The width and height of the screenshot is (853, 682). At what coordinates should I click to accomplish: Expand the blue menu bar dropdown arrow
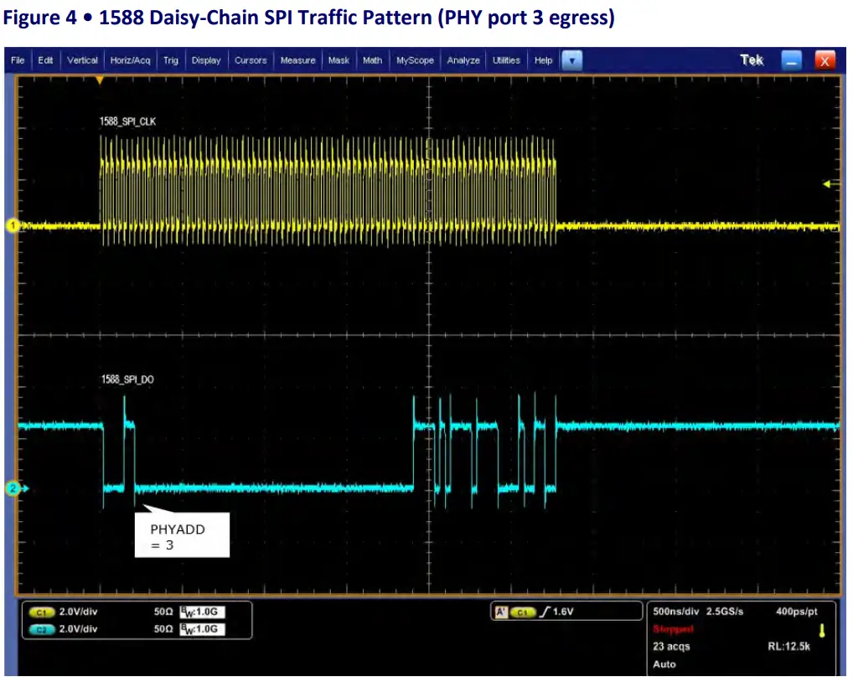(571, 60)
